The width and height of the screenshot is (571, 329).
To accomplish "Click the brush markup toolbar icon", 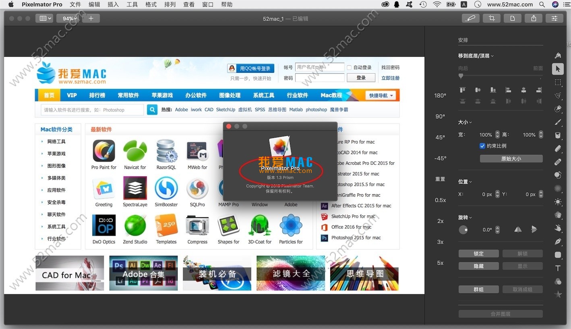I will tap(471, 18).
